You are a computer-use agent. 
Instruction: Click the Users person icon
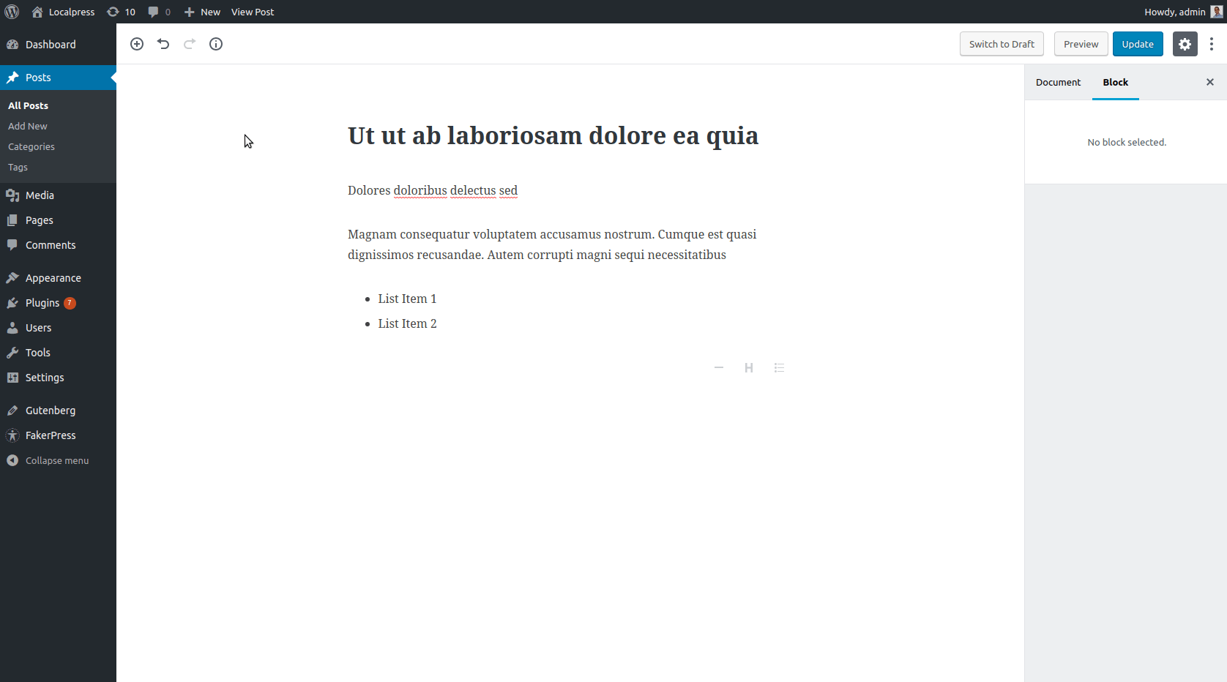tap(12, 328)
